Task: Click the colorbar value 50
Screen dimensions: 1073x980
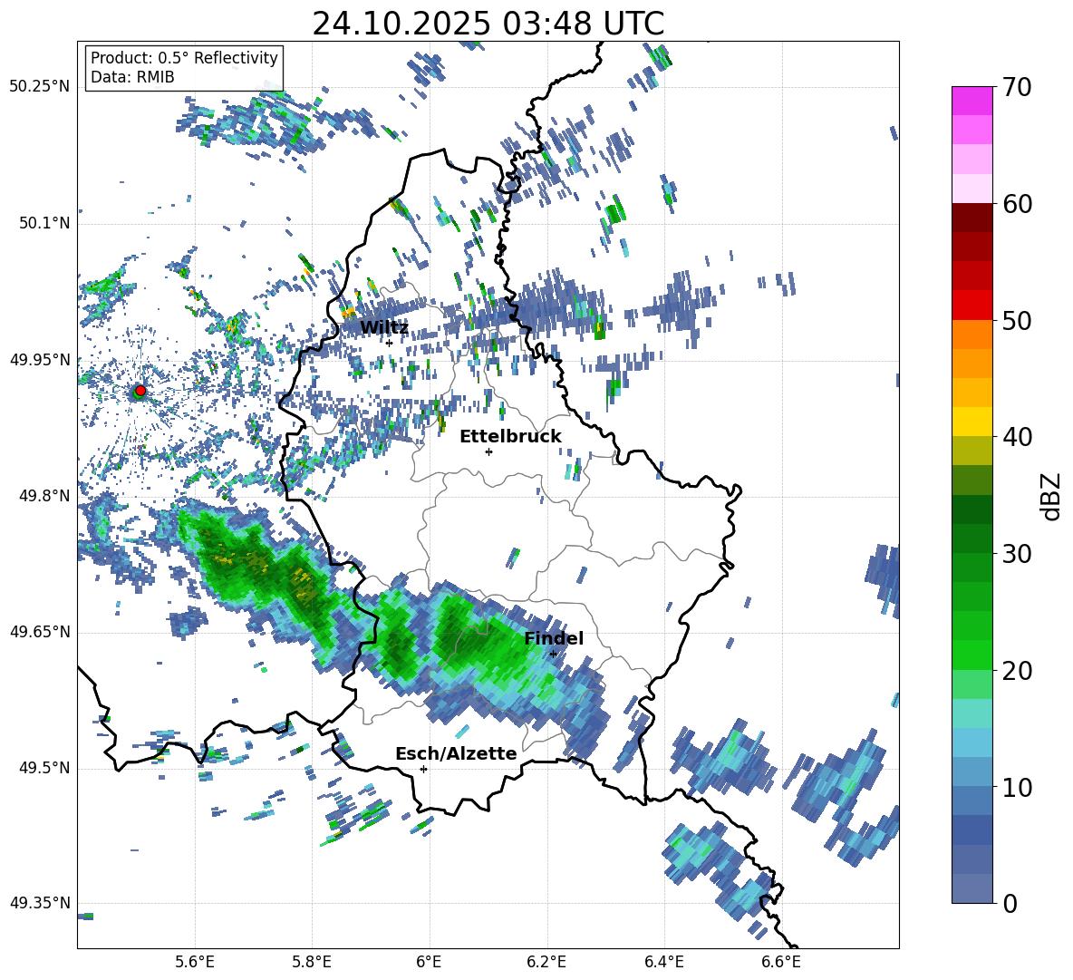Action: click(1017, 320)
